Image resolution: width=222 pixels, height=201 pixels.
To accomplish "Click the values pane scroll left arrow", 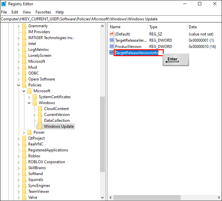I will pyautogui.click(x=111, y=197).
